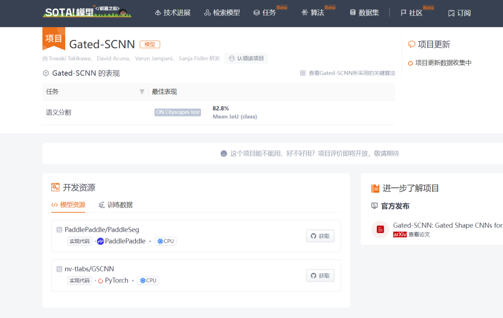Screen dimensions: 503x318
Task: Click the 认领该项目 button
Action: (x=246, y=58)
